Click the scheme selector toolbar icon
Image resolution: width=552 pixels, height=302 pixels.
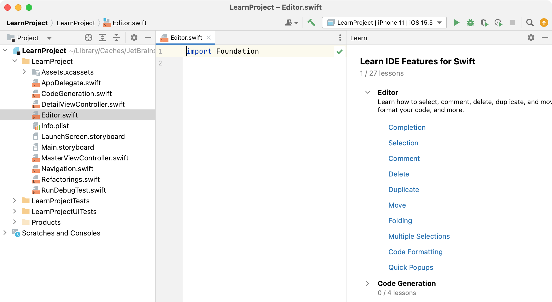pos(384,22)
